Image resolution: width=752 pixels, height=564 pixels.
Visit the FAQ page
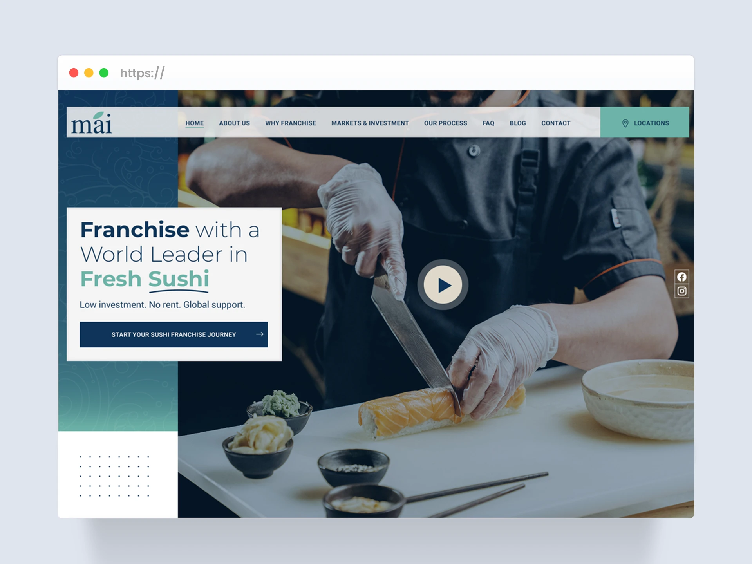tap(488, 123)
